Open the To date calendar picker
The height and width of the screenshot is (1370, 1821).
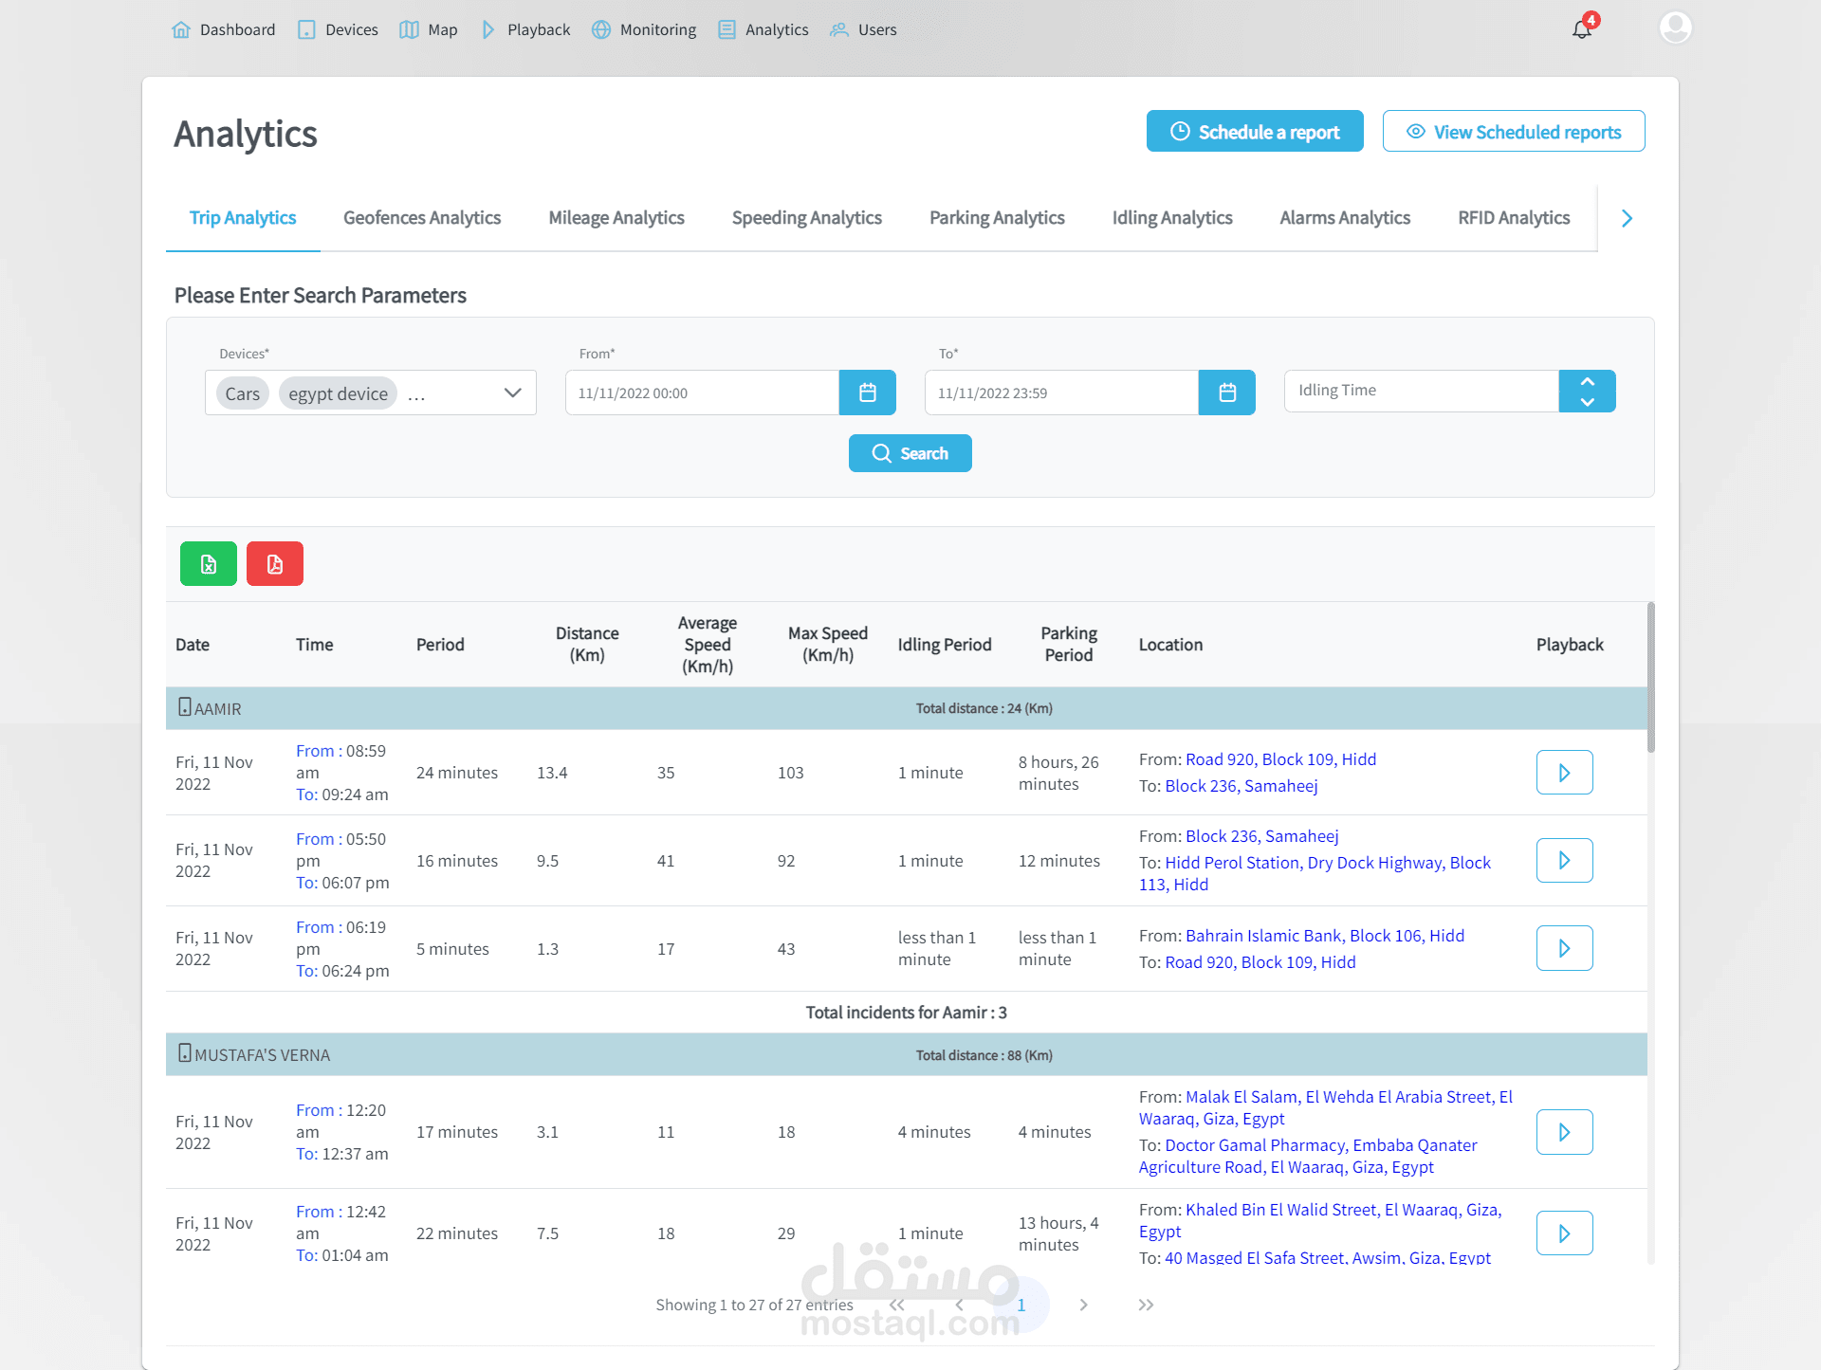[1226, 393]
